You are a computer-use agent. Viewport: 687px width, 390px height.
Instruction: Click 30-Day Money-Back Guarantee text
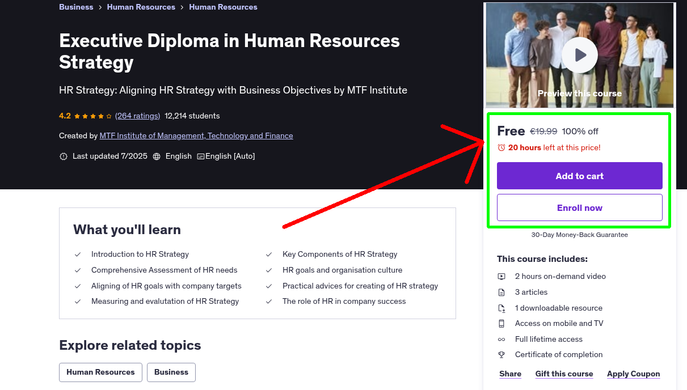[x=580, y=235]
